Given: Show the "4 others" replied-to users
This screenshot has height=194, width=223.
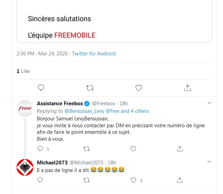Looking at the screenshot, I should 140,111.
